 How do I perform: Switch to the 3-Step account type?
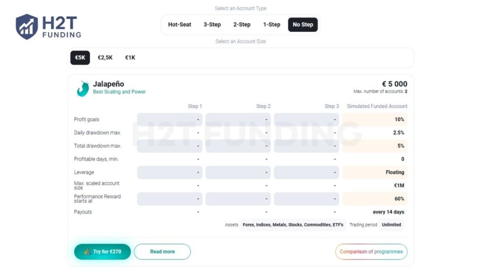coord(212,25)
